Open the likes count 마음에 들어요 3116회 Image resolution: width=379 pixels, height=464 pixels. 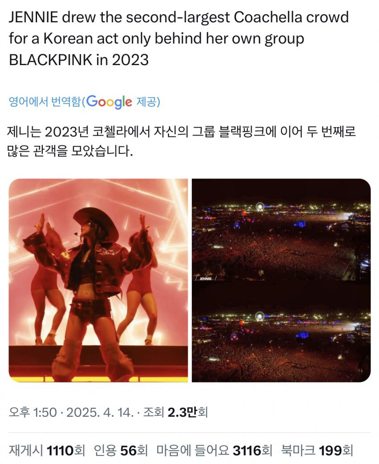click(x=214, y=450)
